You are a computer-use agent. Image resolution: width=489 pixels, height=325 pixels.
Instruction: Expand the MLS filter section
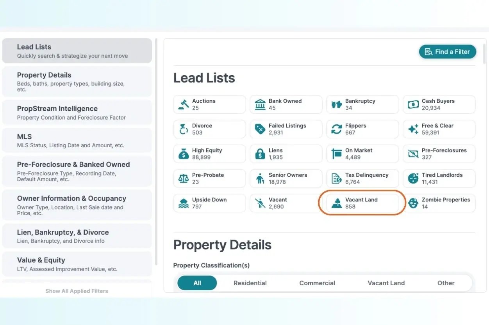point(77,140)
